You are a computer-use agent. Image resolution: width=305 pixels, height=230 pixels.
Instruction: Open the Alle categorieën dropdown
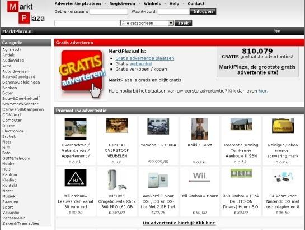pos(147,23)
